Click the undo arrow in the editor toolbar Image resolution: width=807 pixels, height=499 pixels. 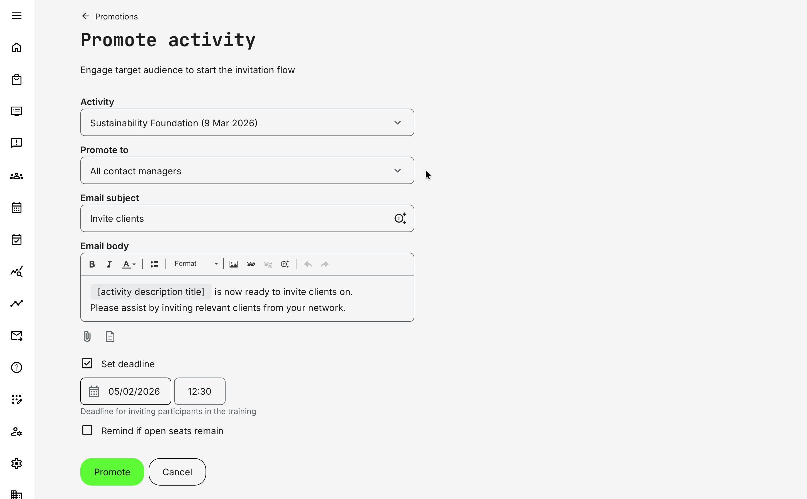(307, 264)
